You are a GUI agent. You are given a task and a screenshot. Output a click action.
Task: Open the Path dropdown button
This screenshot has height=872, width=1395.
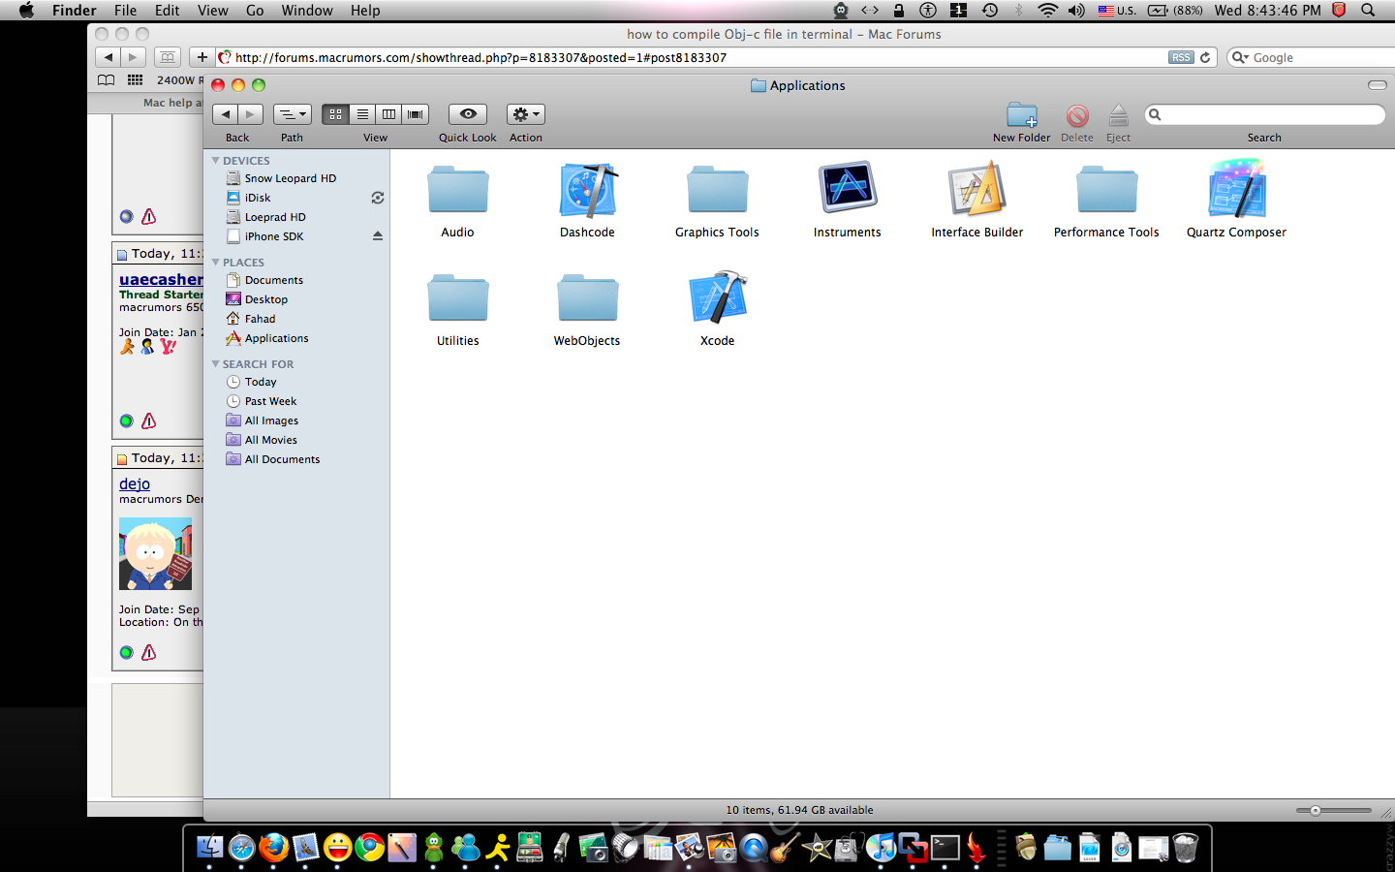point(292,114)
